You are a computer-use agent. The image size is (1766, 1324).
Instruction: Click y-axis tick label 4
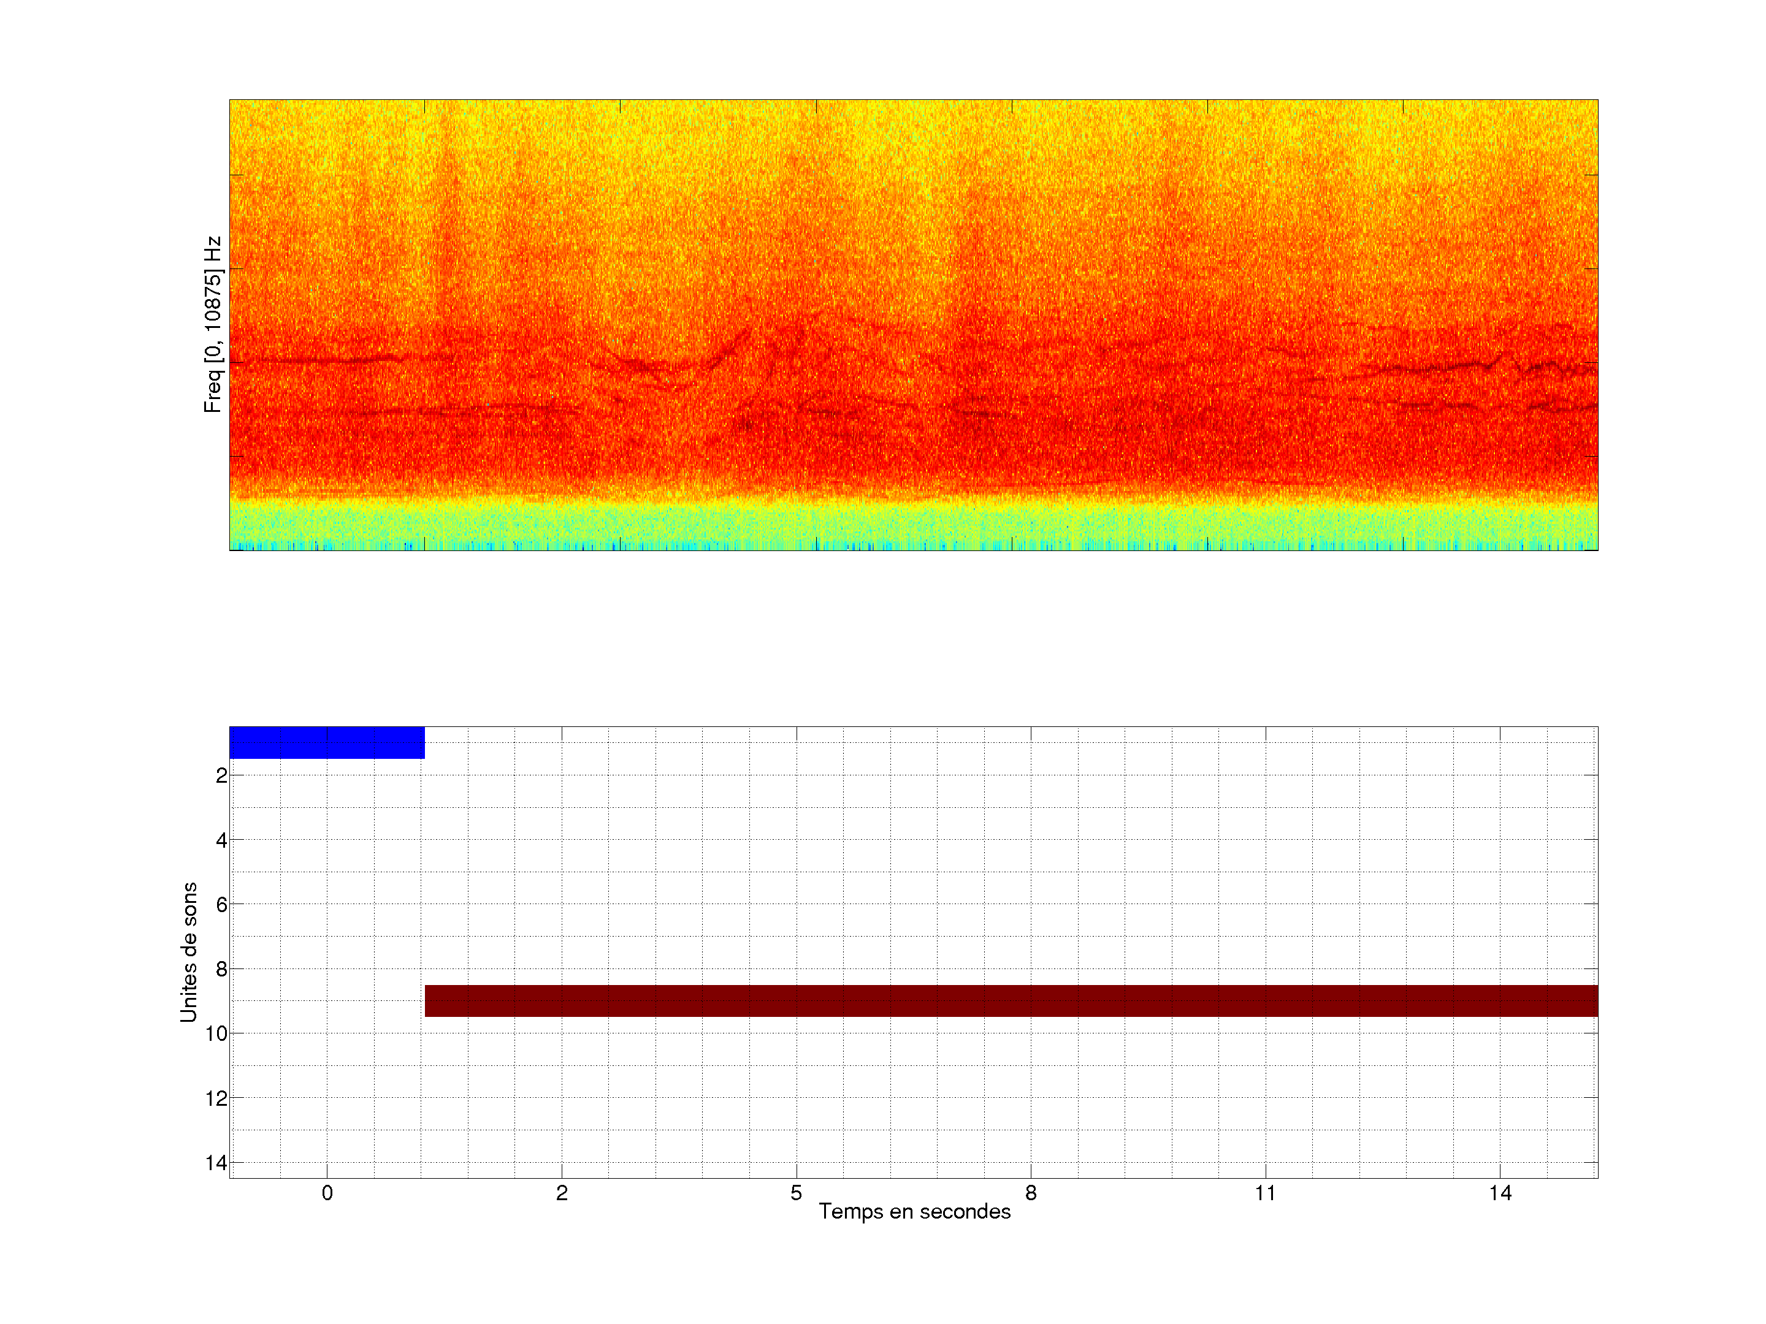[x=221, y=840]
